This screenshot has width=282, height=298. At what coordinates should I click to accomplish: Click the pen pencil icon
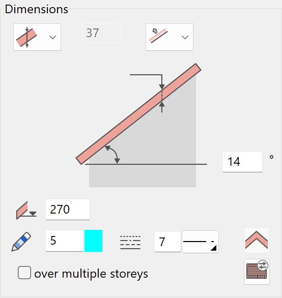(21, 242)
